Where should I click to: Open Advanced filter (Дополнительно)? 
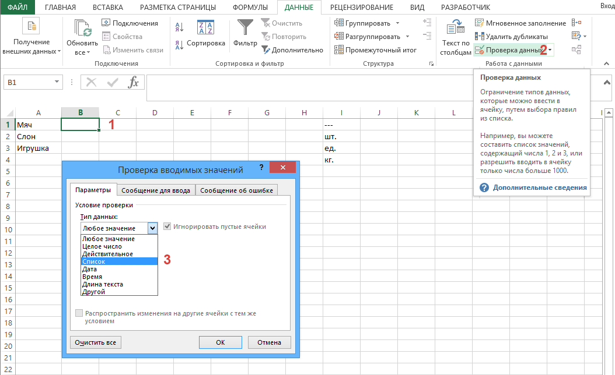point(292,49)
